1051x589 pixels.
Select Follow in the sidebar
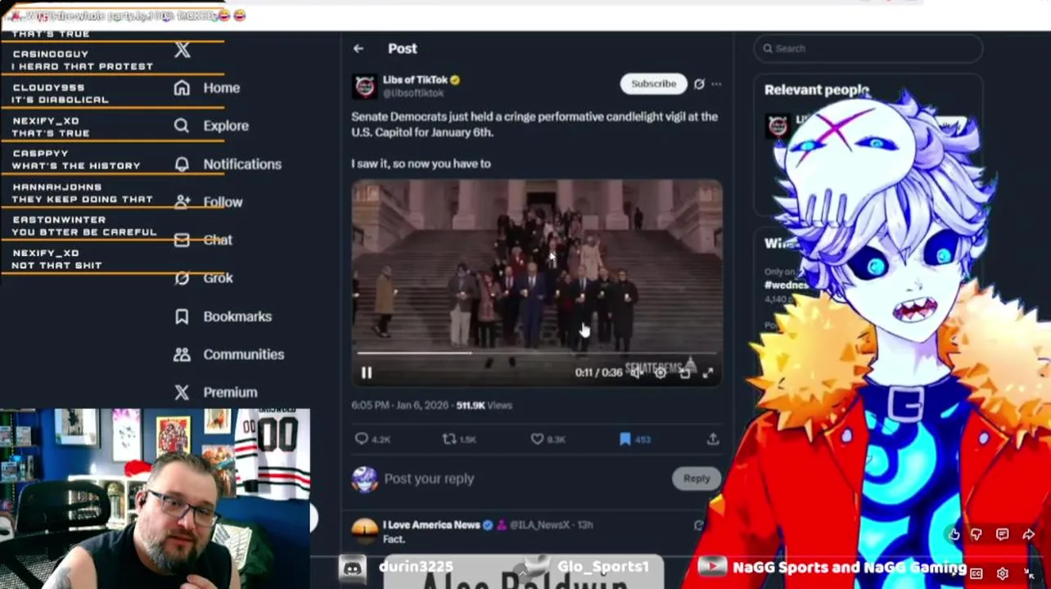208,202
